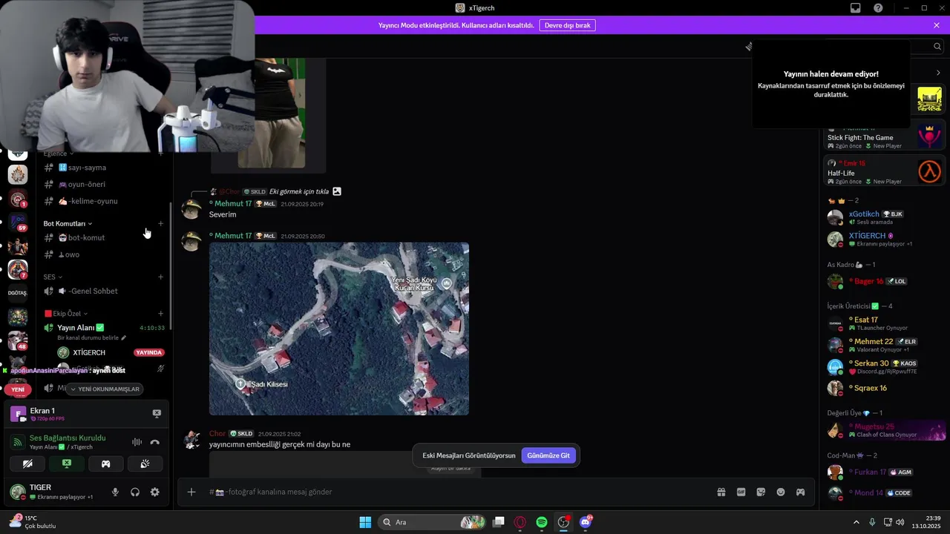Screen dimensions: 950x534
Task: Open the gift icon in the message bar
Action: [721, 492]
